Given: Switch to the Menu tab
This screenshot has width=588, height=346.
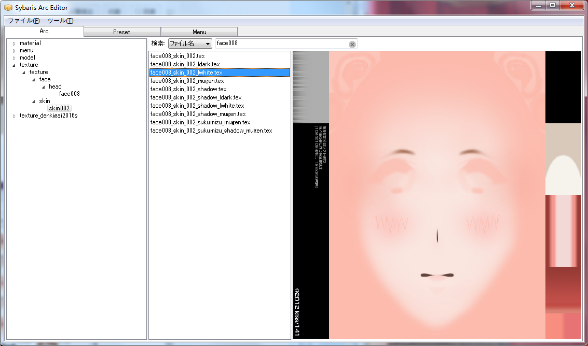Looking at the screenshot, I should (x=199, y=32).
